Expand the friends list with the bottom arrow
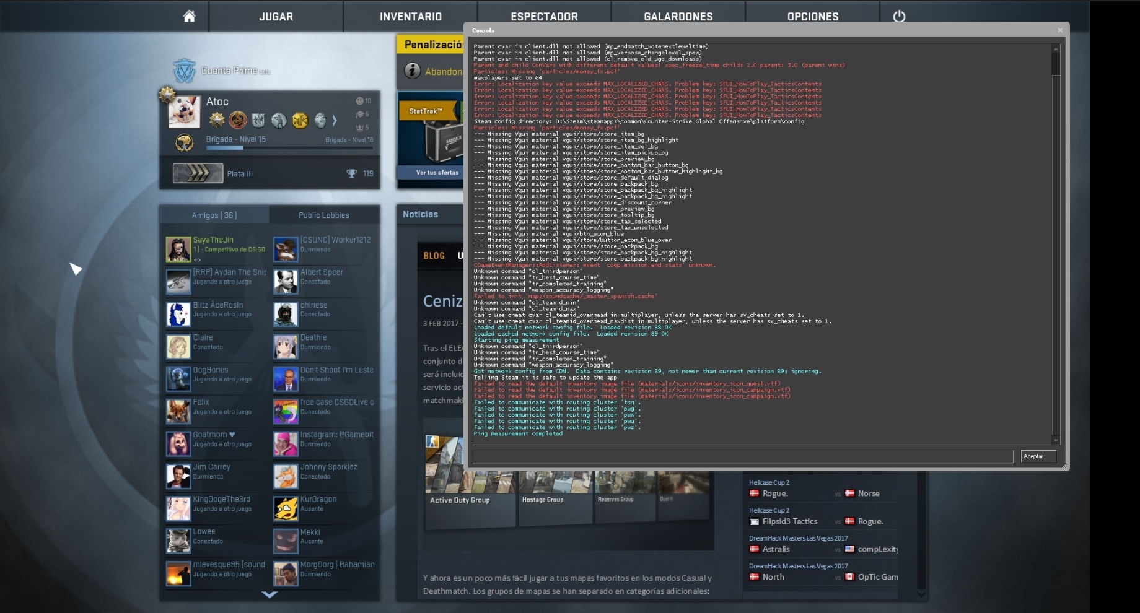Image resolution: width=1140 pixels, height=613 pixels. click(x=270, y=595)
